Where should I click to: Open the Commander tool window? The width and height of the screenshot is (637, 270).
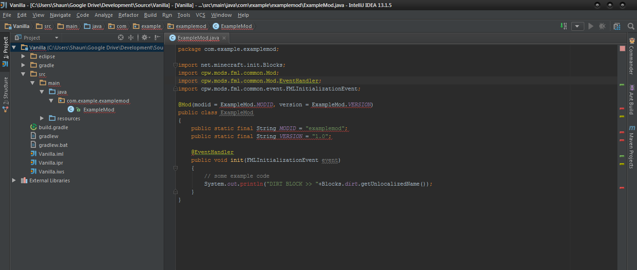631,56
